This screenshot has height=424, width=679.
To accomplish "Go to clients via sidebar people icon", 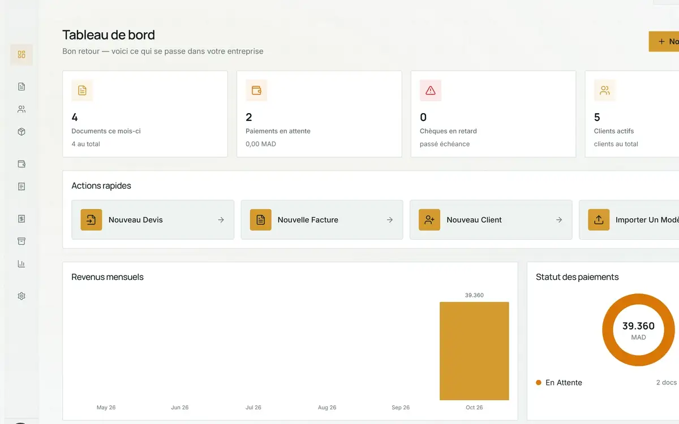I will (22, 109).
